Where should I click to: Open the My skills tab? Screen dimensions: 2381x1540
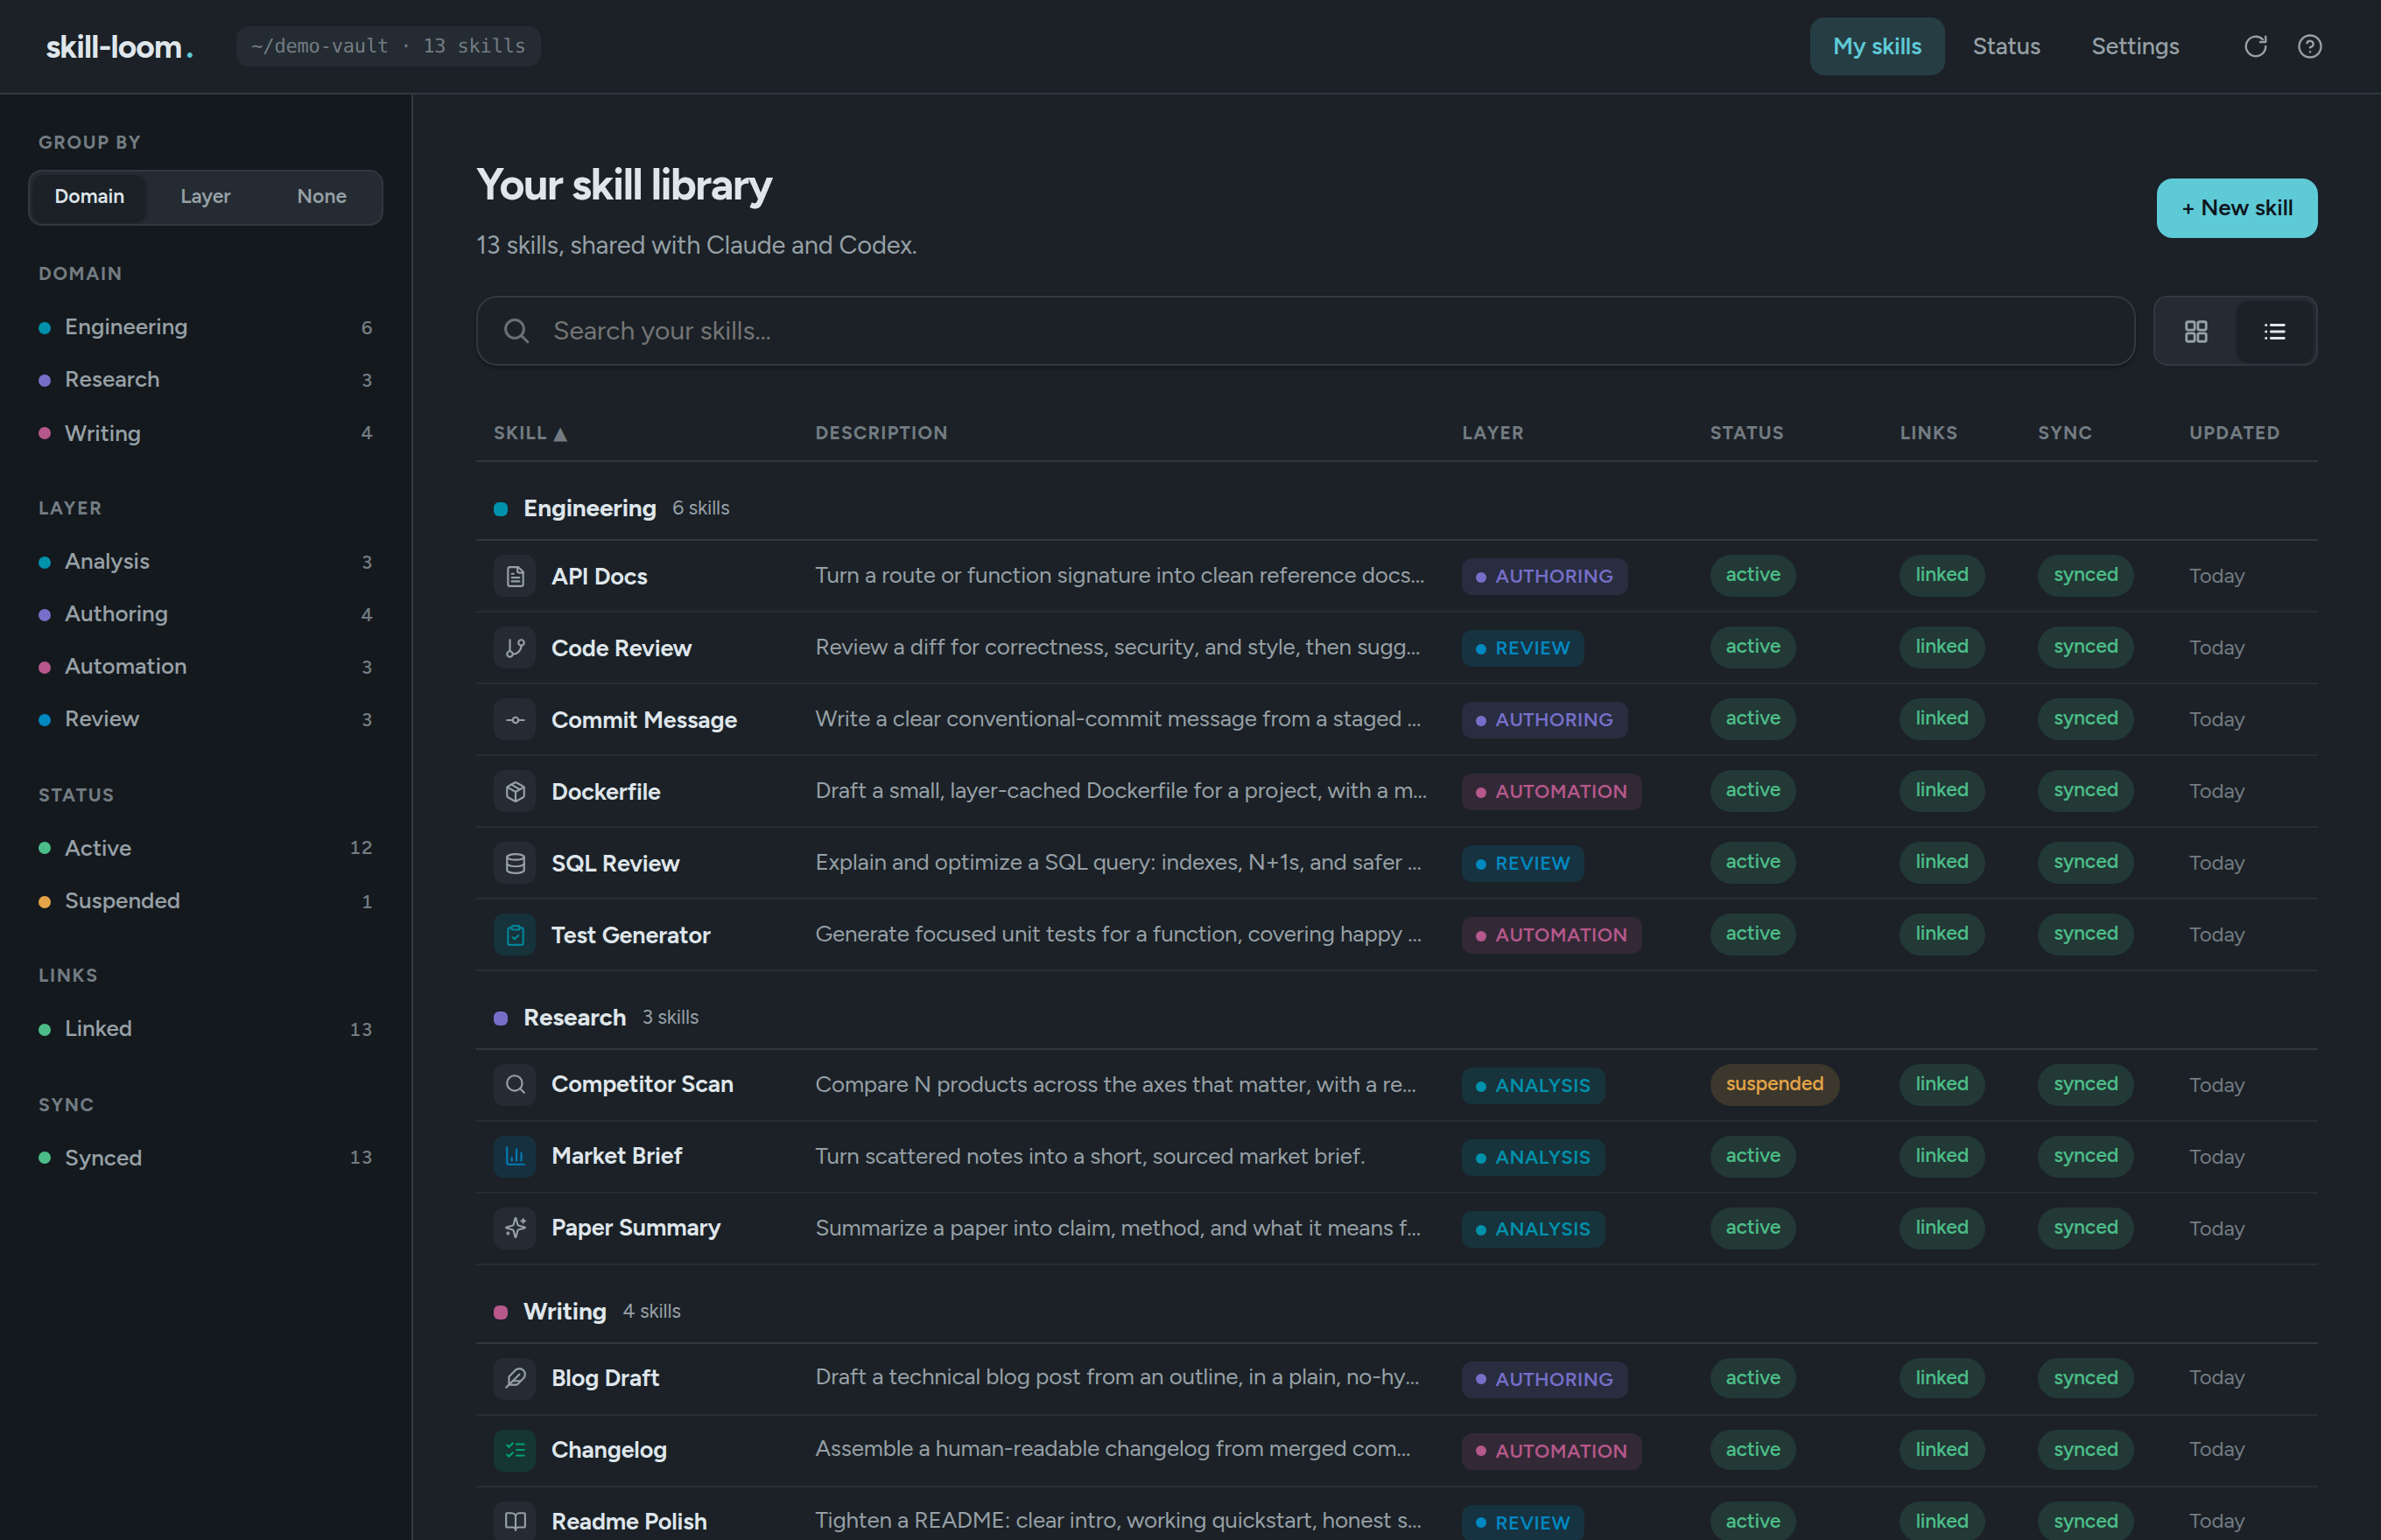click(1877, 46)
